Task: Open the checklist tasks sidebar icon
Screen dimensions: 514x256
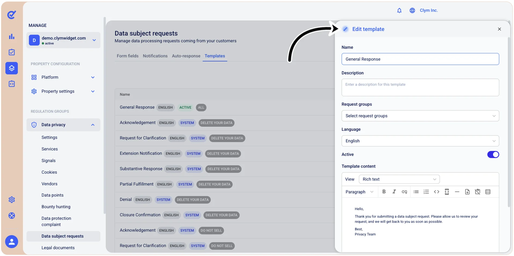Action: click(12, 52)
